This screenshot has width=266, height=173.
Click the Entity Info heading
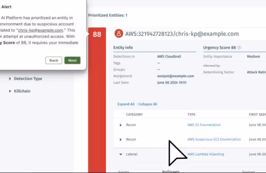tap(123, 47)
